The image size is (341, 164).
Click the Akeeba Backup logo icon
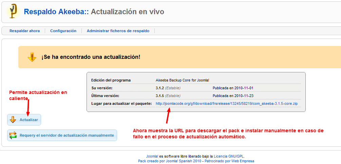click(x=13, y=11)
